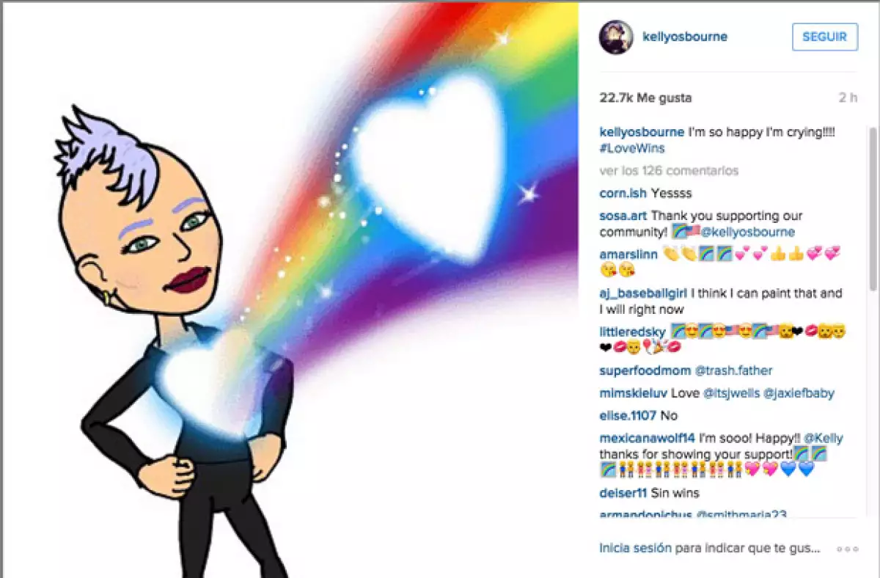Open aj_baseballgirl profile link
880x578 pixels.
click(x=642, y=293)
